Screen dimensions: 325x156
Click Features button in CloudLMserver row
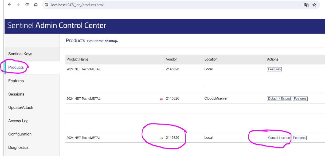click(x=300, y=99)
